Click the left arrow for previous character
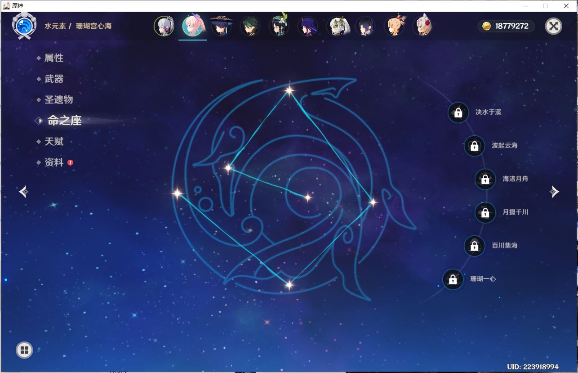 [x=23, y=191]
